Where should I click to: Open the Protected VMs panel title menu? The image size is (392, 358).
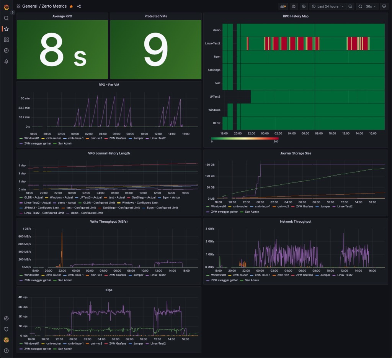[x=156, y=16]
